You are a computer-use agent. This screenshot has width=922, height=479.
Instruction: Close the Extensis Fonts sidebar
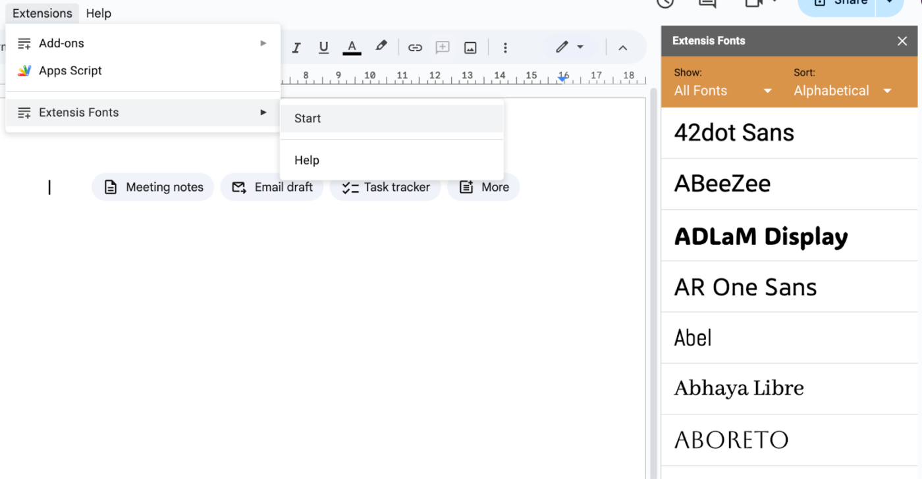pyautogui.click(x=902, y=41)
